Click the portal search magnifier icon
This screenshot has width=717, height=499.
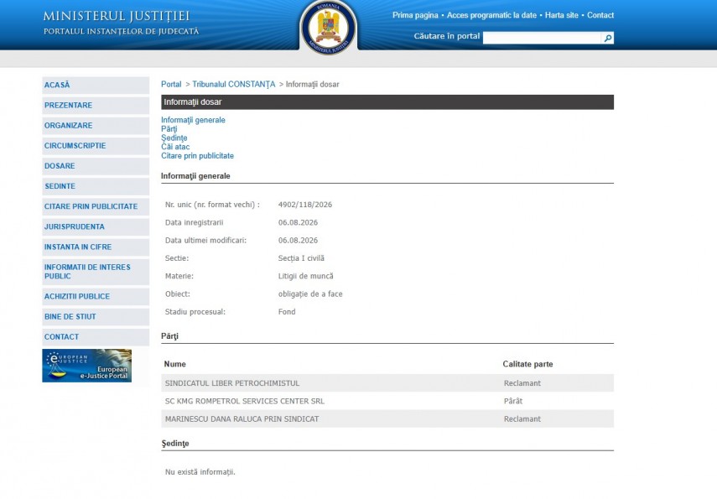[x=608, y=38]
